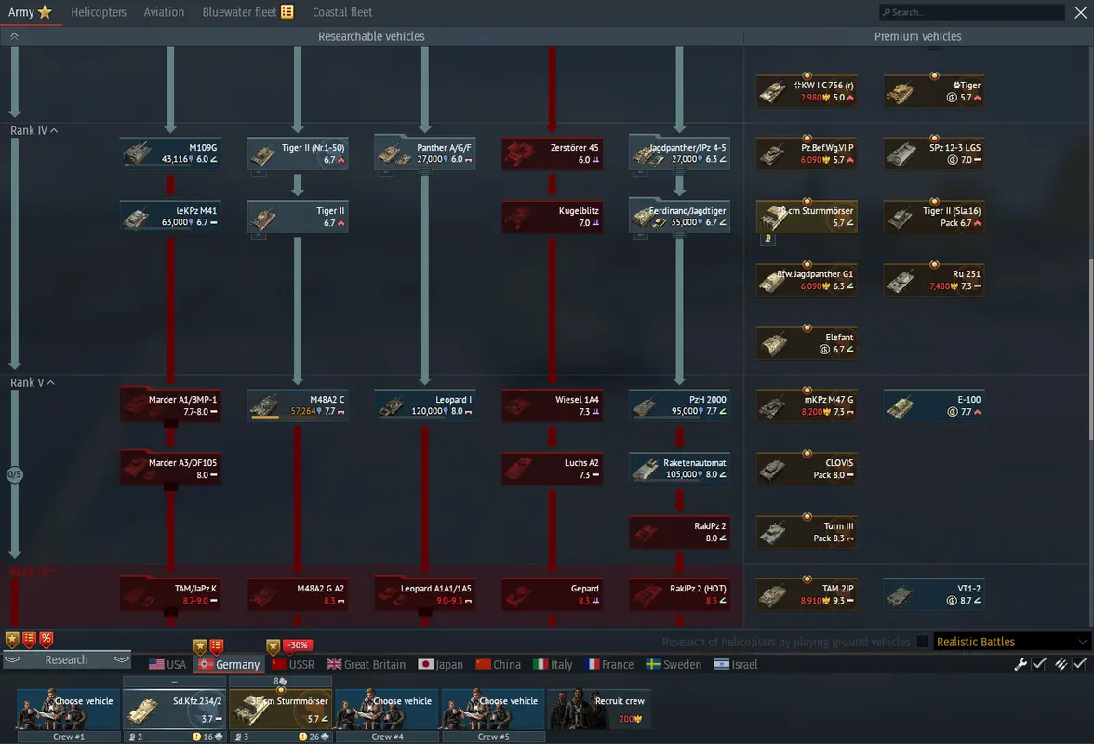Screen dimensions: 1094x744
Task: Collapse the Researchable vehicles header chevron
Action: pyautogui.click(x=14, y=35)
